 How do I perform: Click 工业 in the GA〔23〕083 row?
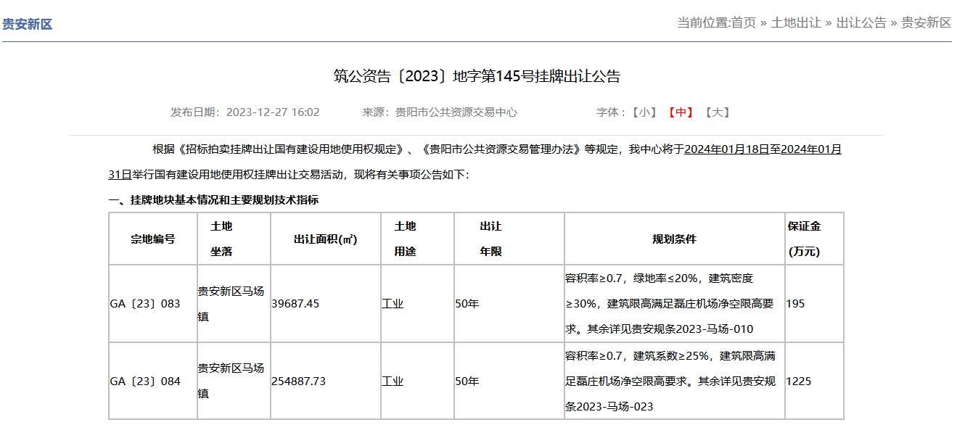pos(393,304)
